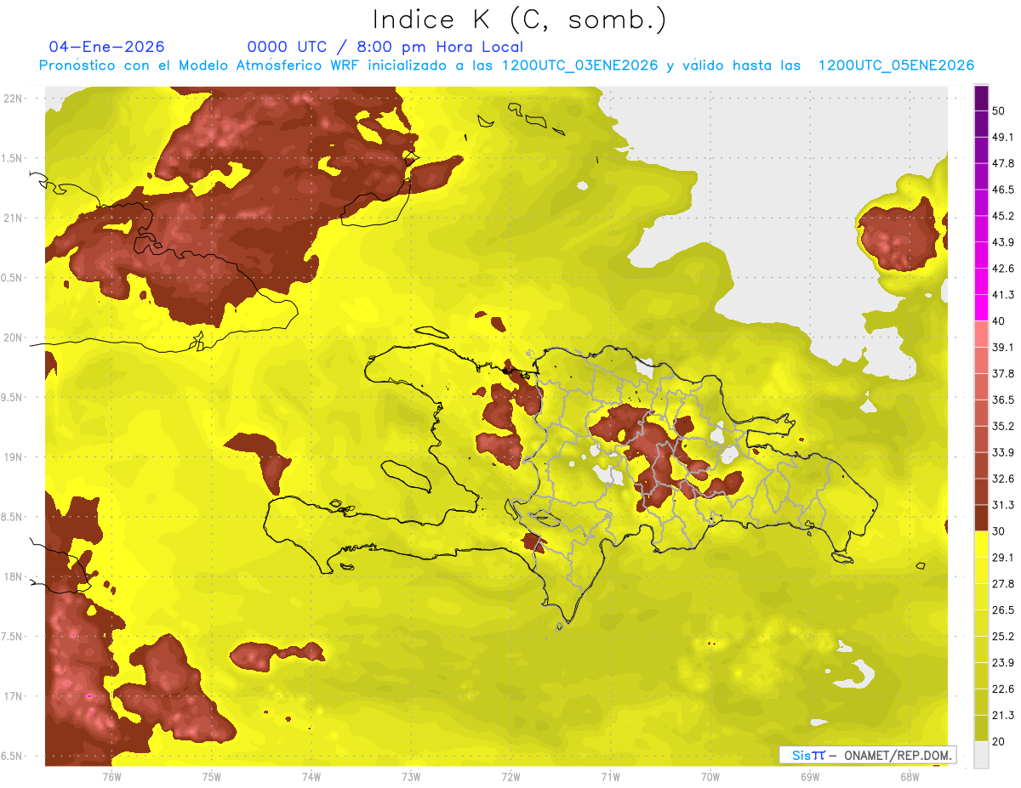Click the "71W" longitude label

coord(610,777)
